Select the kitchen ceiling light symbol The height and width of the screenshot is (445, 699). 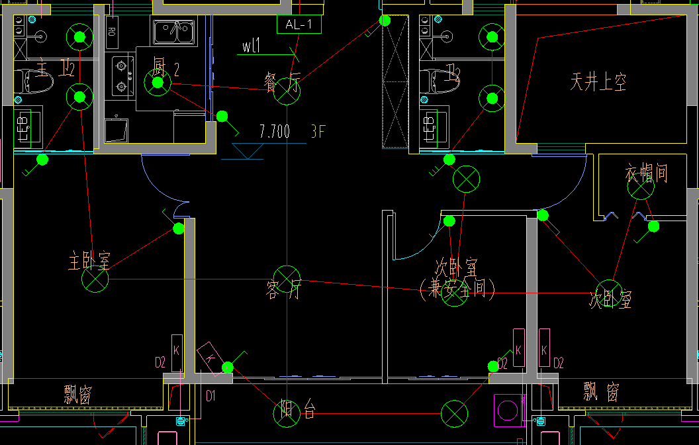[x=158, y=83]
